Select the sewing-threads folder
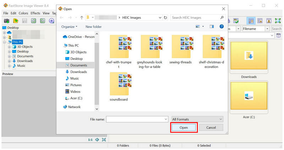 (x=180, y=49)
